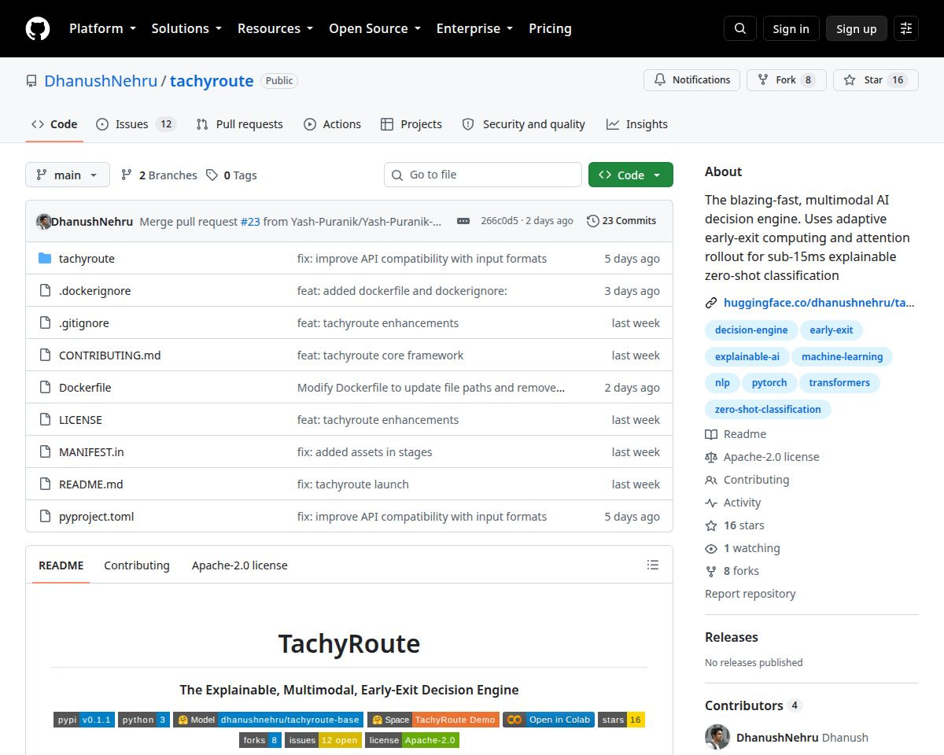Click the Readme book icon in About
Viewport: 944px width, 755px height.
[711, 434]
